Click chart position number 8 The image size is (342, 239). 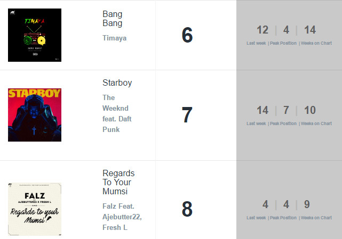click(187, 209)
